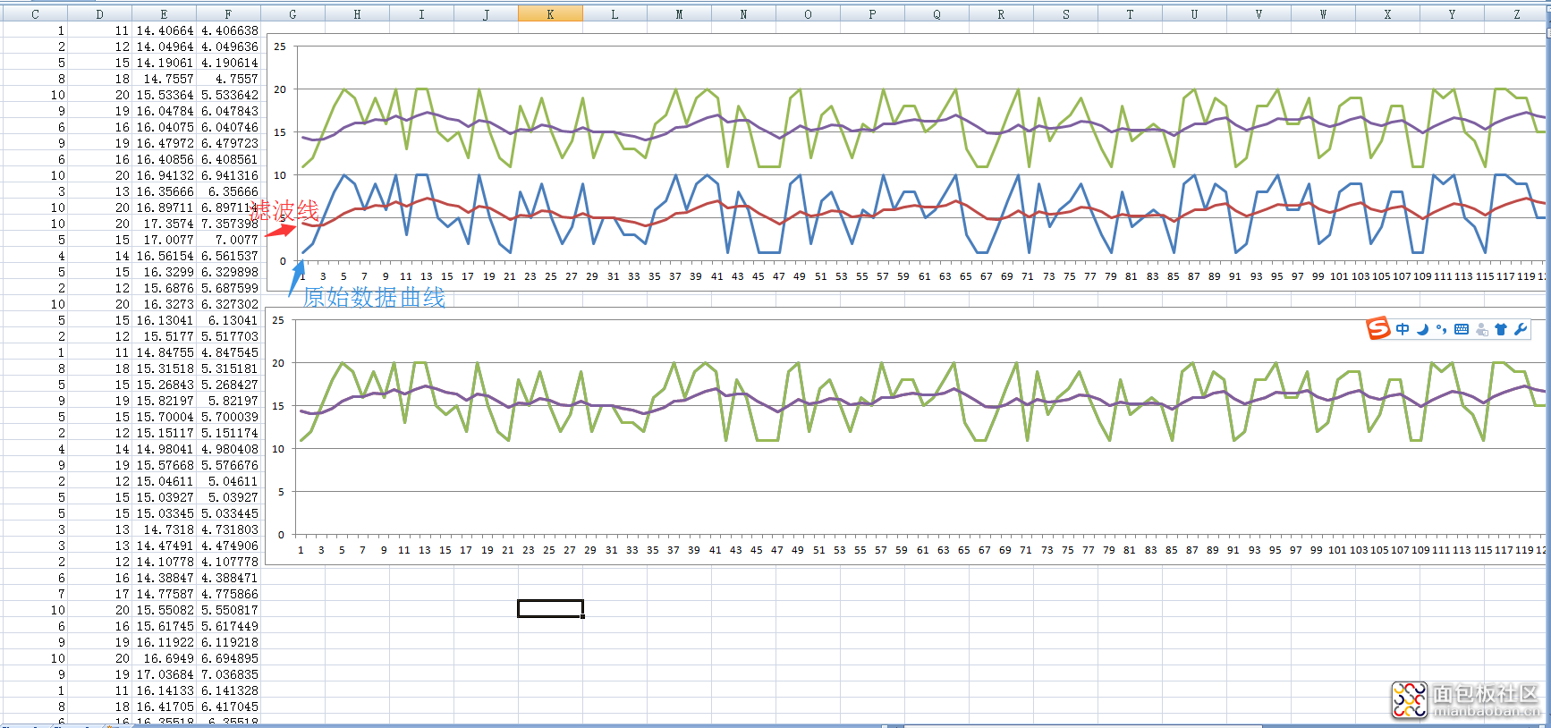Viewport: 1551px width, 728px height.
Task: Select cell containing 15.53364
Action: pyautogui.click(x=165, y=95)
